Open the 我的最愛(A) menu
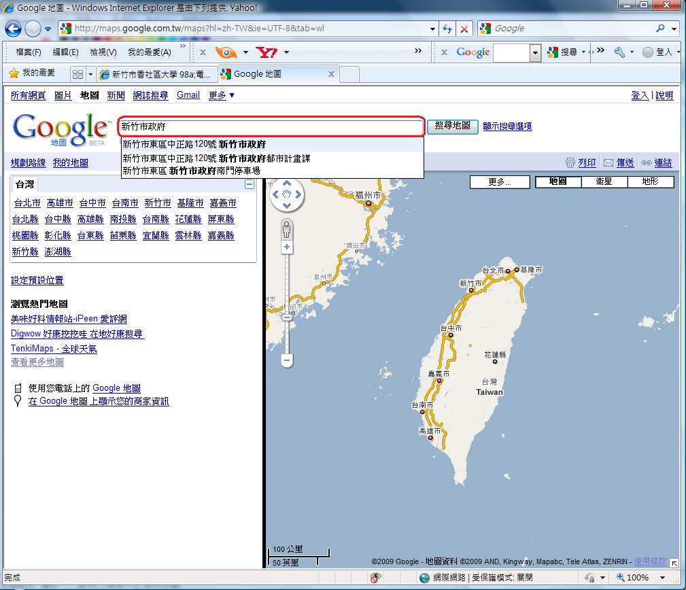This screenshot has height=590, width=686. [150, 52]
